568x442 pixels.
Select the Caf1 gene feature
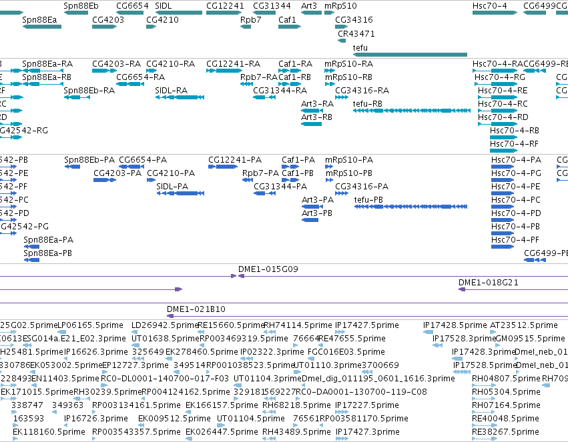(x=290, y=27)
